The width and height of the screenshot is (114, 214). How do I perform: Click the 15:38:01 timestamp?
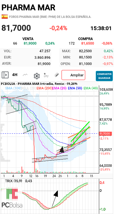tap(101, 28)
